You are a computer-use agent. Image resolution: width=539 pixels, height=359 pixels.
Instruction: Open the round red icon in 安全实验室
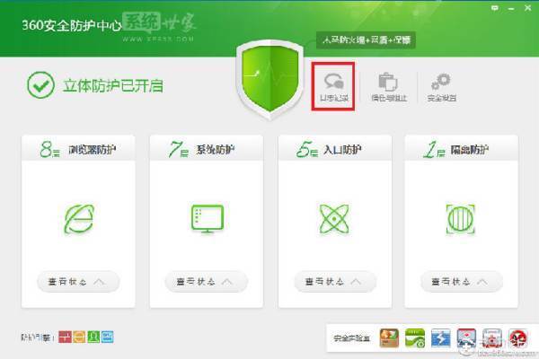tap(518, 338)
